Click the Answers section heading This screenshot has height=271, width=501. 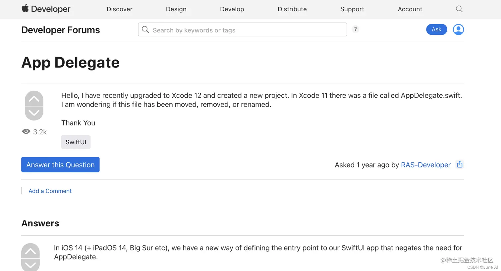tap(40, 223)
